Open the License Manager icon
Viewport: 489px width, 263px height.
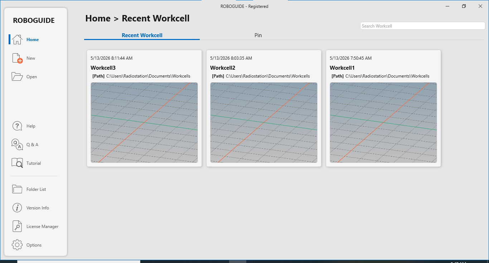tap(17, 226)
